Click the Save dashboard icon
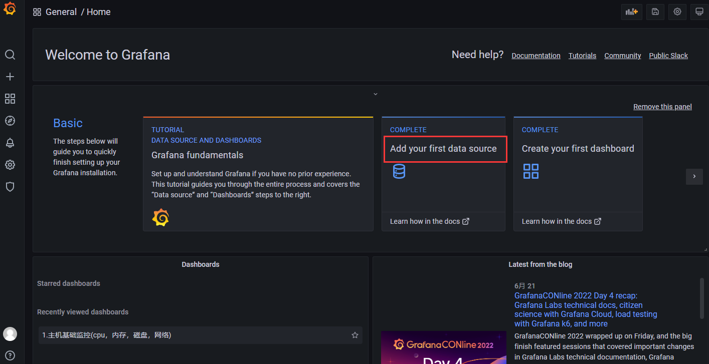The image size is (709, 364). click(x=655, y=12)
